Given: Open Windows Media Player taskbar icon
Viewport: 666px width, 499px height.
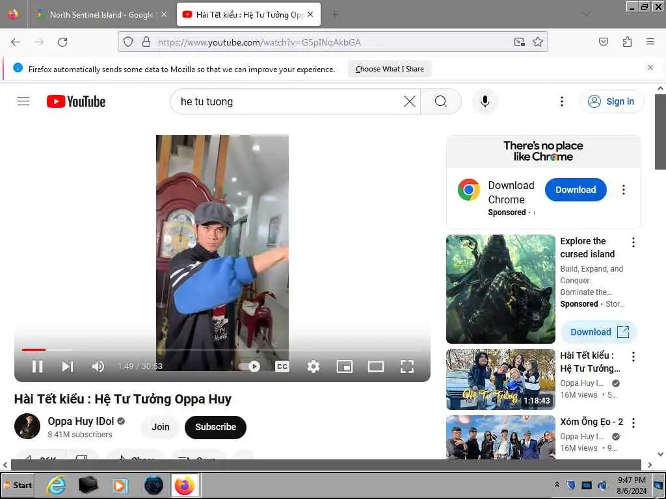Looking at the screenshot, I should [x=120, y=485].
